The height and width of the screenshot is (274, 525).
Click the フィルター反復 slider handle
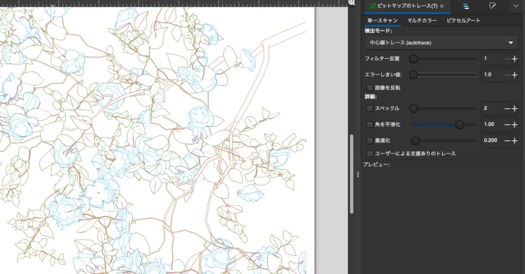click(413, 59)
